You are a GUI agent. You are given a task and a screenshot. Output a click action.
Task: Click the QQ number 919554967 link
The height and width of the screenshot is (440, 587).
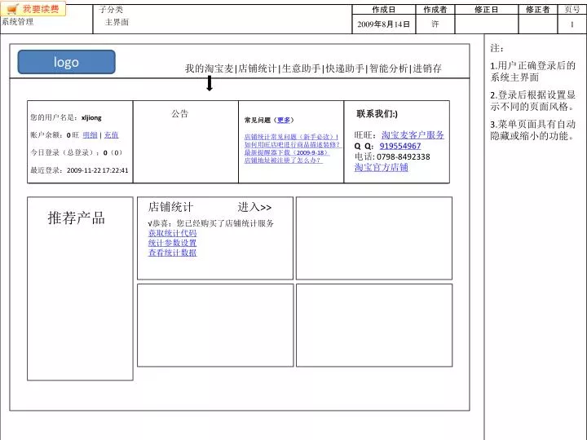tap(400, 146)
